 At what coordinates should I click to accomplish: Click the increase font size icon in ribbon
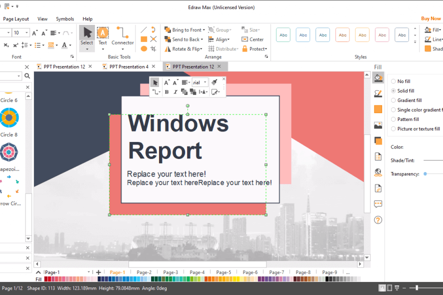tap(35, 33)
